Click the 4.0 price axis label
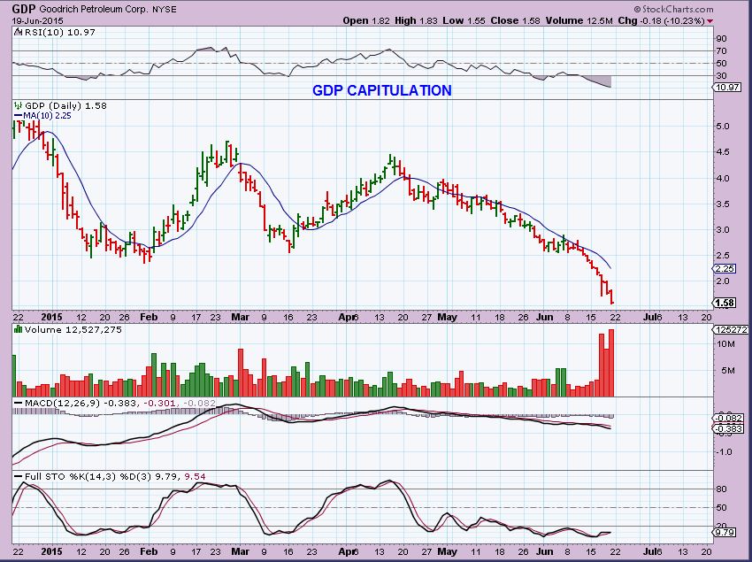This screenshot has height=562, width=752. (723, 178)
